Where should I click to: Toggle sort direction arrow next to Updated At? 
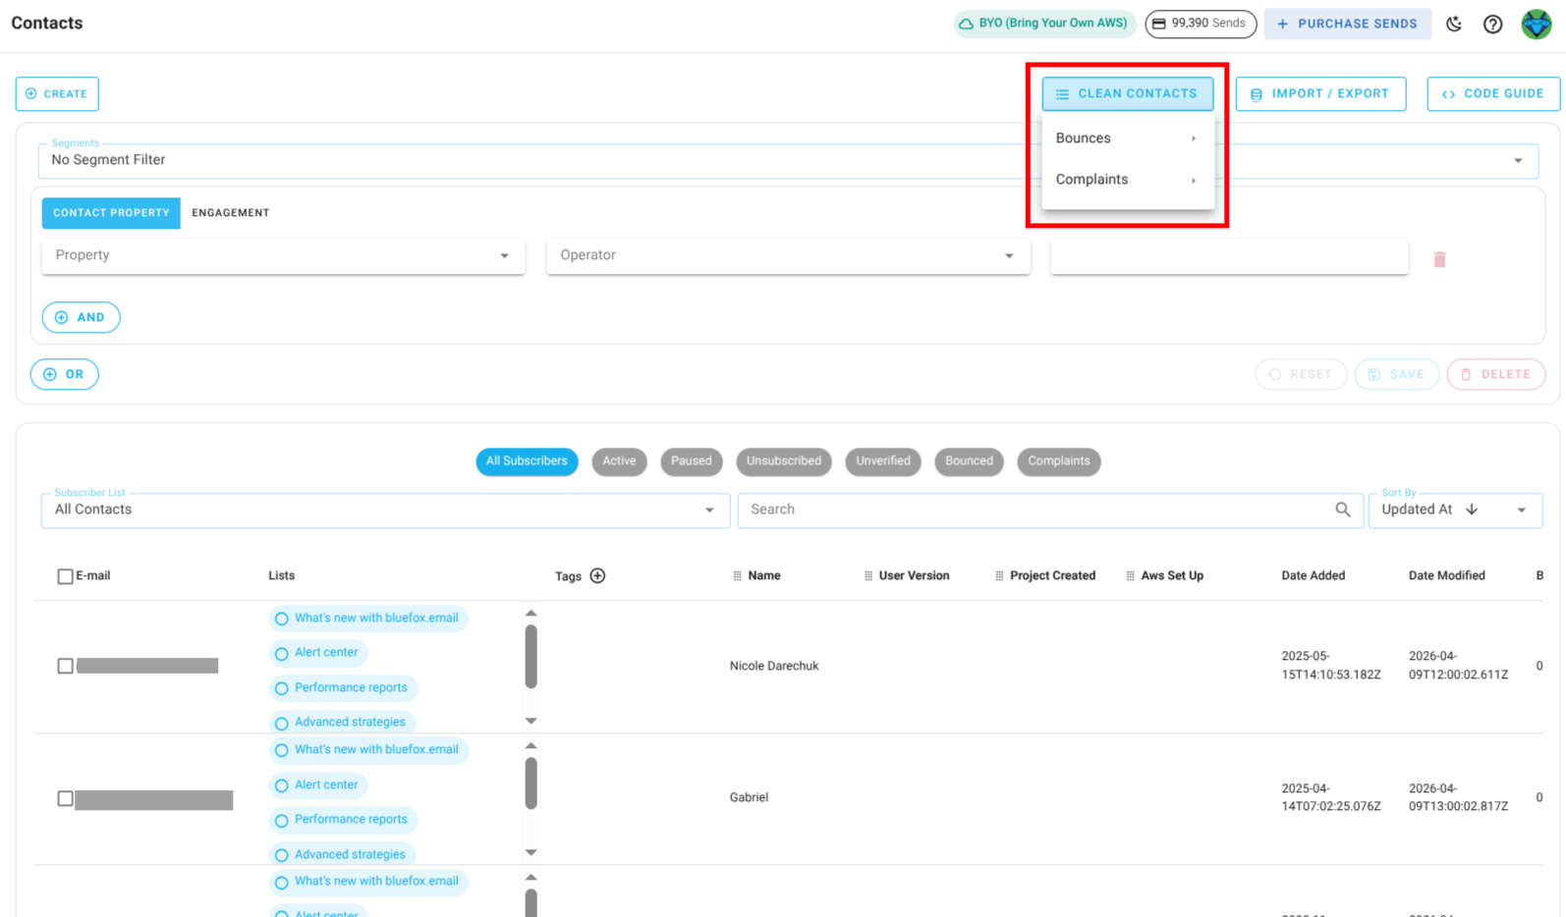coord(1472,510)
